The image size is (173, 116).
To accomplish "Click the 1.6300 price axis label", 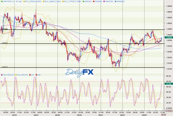I will (x=169, y=46).
